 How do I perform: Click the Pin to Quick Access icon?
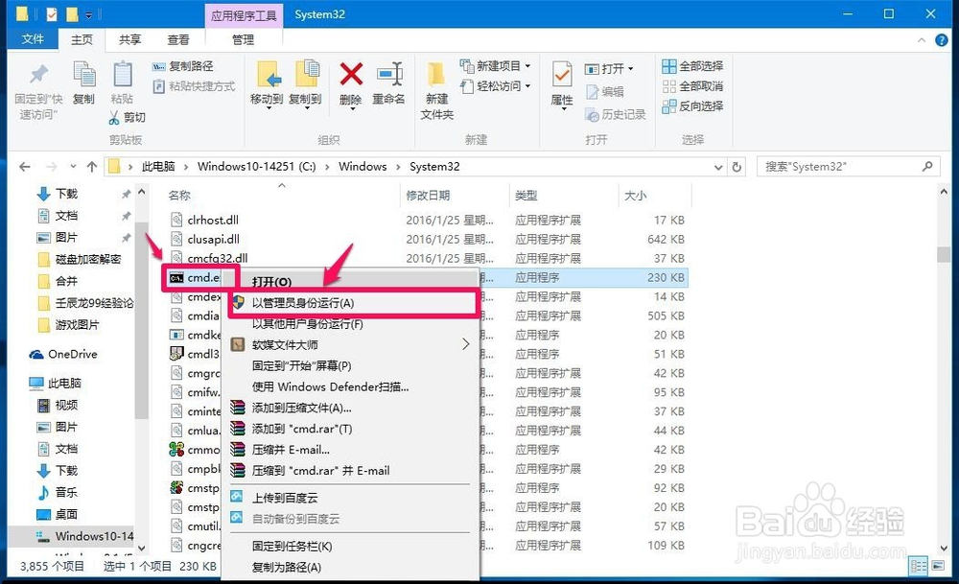coord(38,75)
